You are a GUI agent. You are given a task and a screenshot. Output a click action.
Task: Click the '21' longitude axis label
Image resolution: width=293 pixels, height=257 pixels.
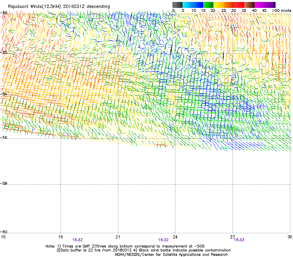coord(118,237)
